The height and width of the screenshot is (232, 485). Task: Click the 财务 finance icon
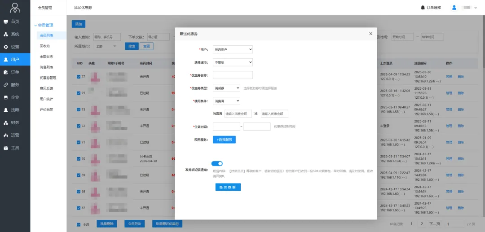pos(6,123)
